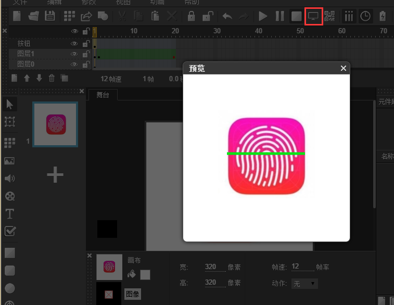Select the arrow selection tool

coord(9,105)
